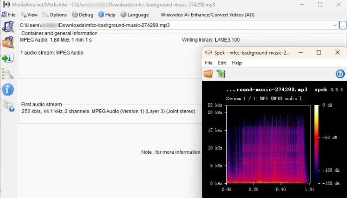Click the Spek pig application icon
Screen dimensions: 347x198
[x=209, y=53]
